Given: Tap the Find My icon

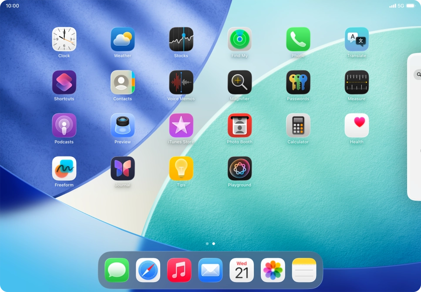Looking at the screenshot, I should (x=239, y=39).
